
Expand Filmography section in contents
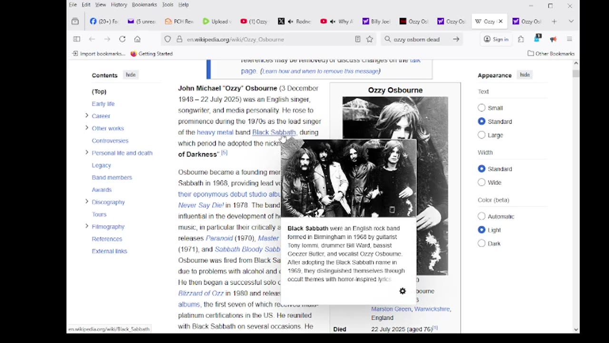pyautogui.click(x=87, y=226)
